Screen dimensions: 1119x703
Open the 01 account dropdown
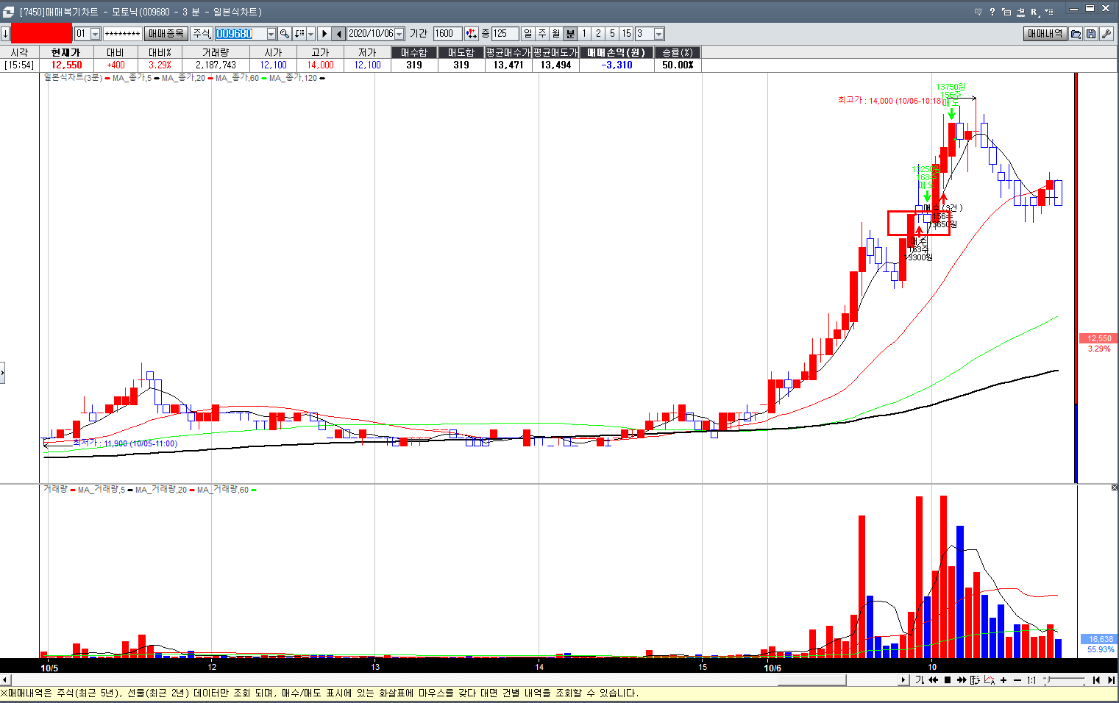pos(95,34)
